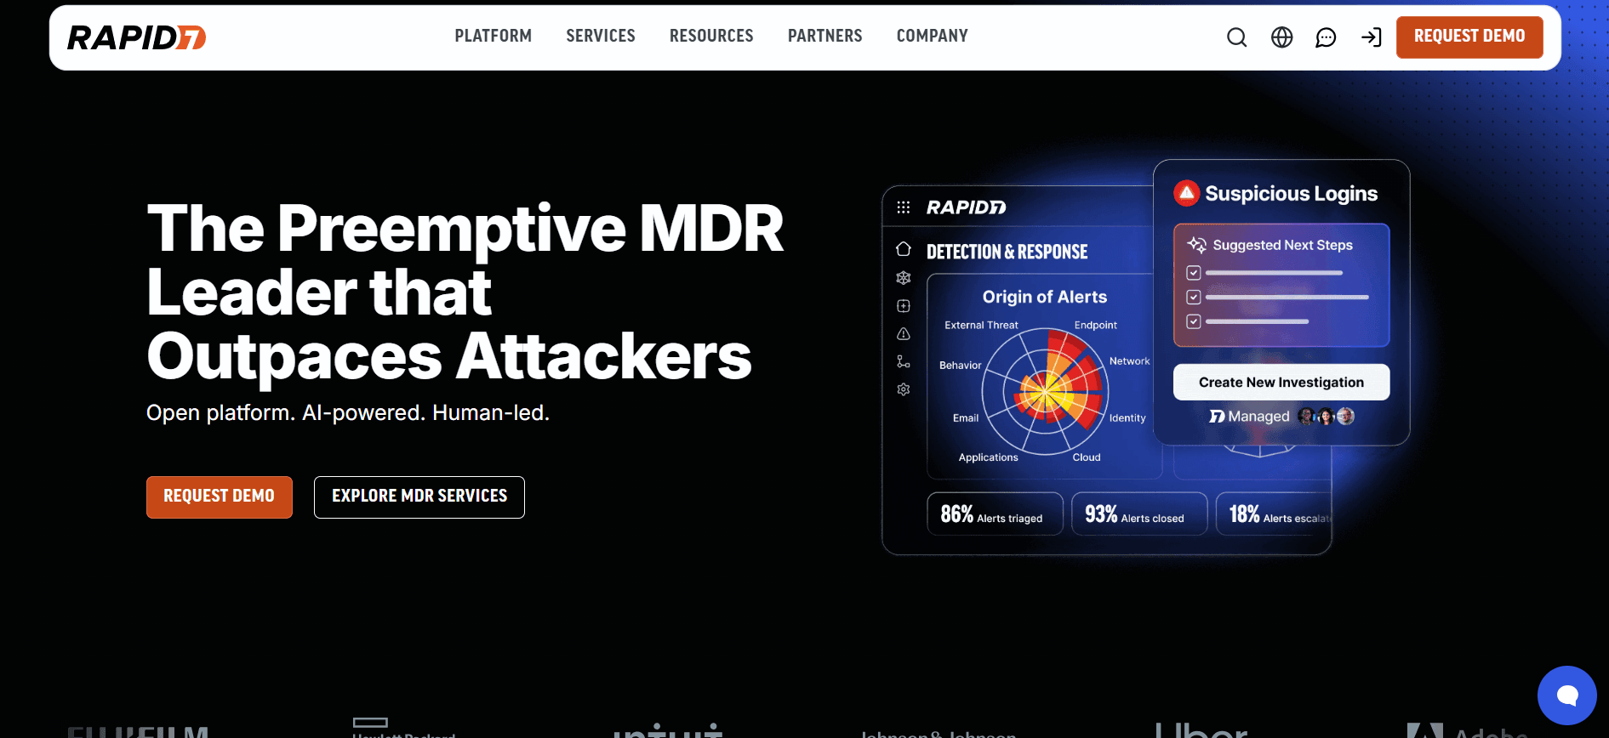Click the spider web icon in dashboard sidebar
Viewport: 1609px width, 738px height.
[904, 278]
